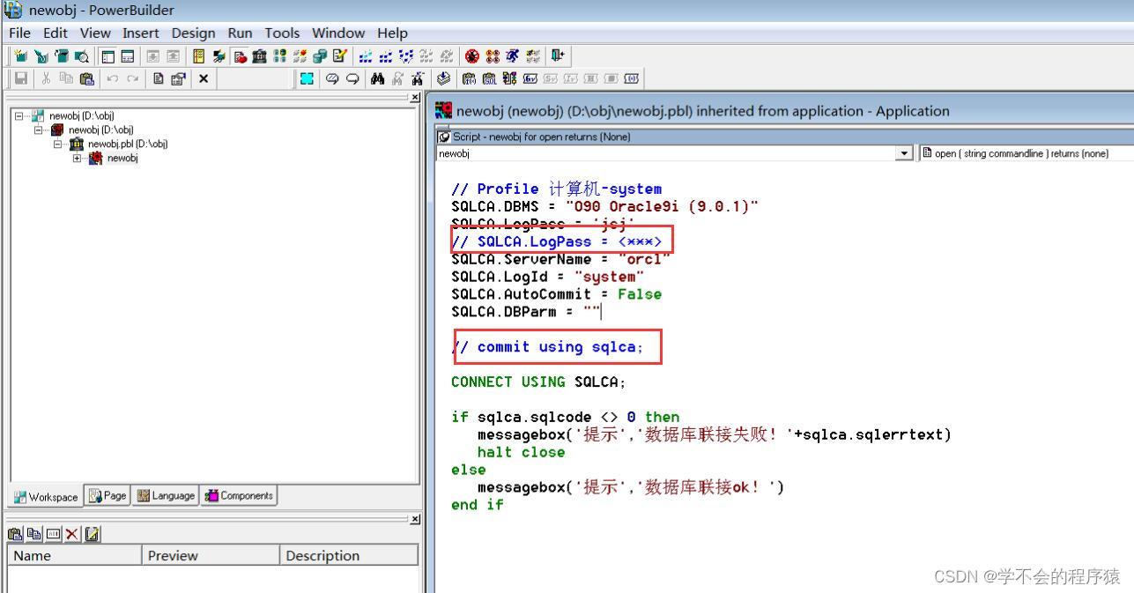
Task: Open the Edit menu
Action: point(55,33)
